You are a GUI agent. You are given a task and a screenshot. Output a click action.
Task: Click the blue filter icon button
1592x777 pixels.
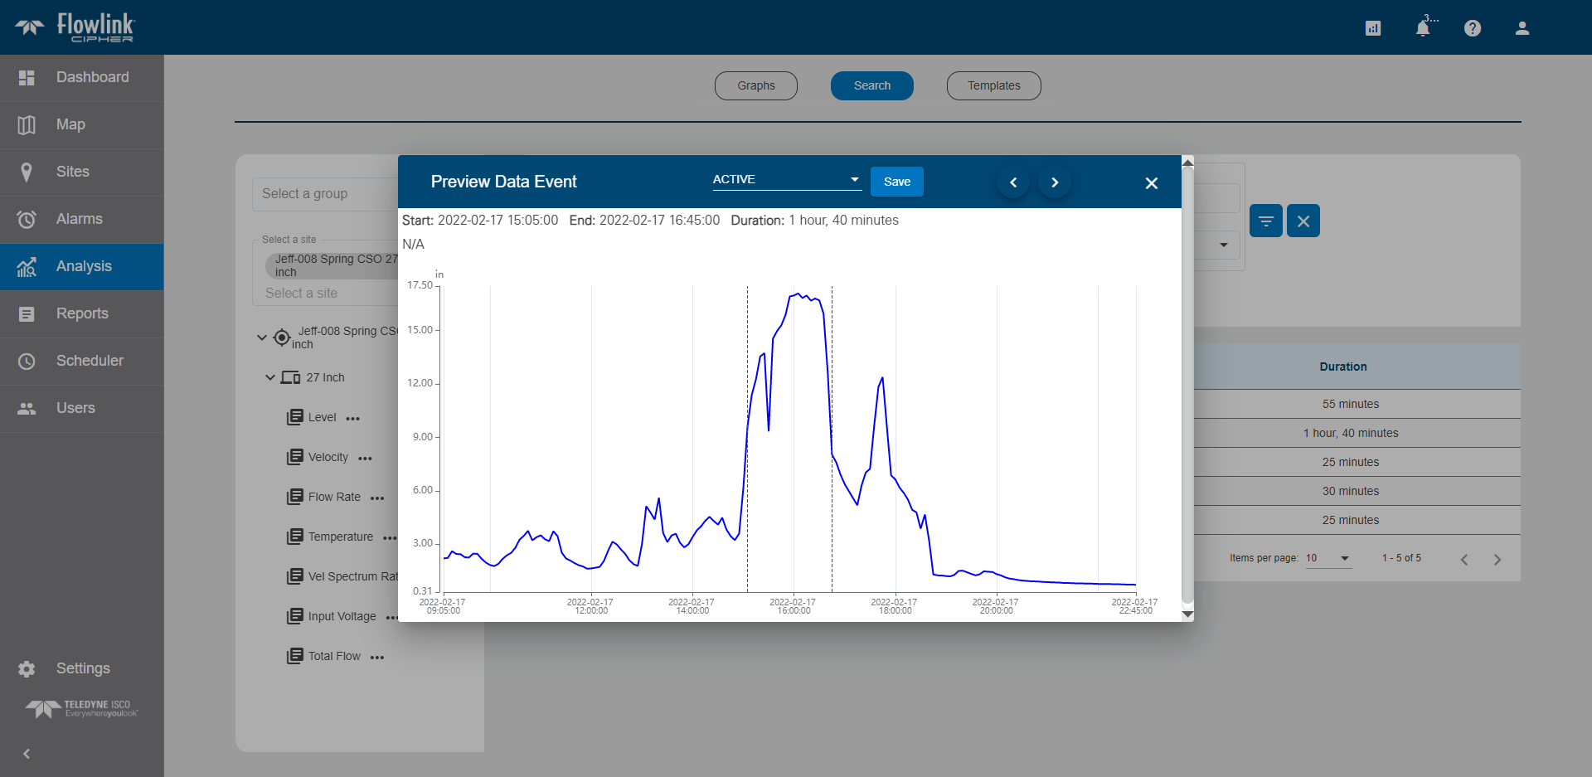pos(1265,221)
